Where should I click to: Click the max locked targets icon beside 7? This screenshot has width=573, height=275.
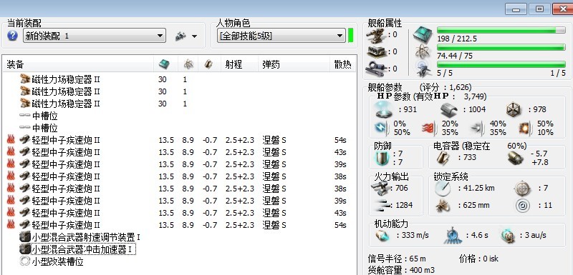pyautogui.click(x=522, y=189)
